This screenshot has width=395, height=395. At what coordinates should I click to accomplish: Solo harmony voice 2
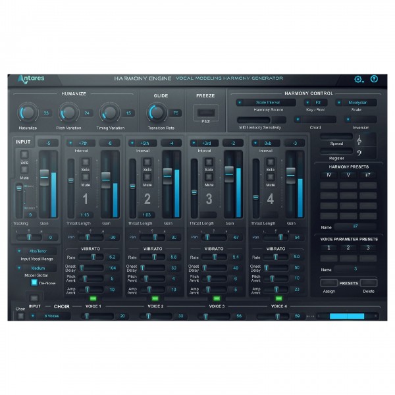coord(147,162)
